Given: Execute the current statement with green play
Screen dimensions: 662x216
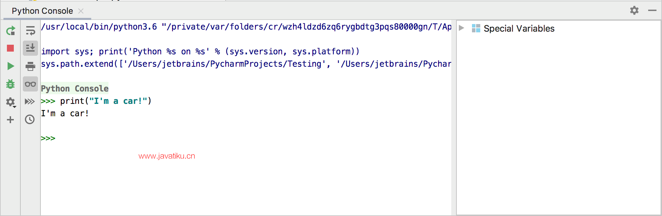Looking at the screenshot, I should (10, 66).
